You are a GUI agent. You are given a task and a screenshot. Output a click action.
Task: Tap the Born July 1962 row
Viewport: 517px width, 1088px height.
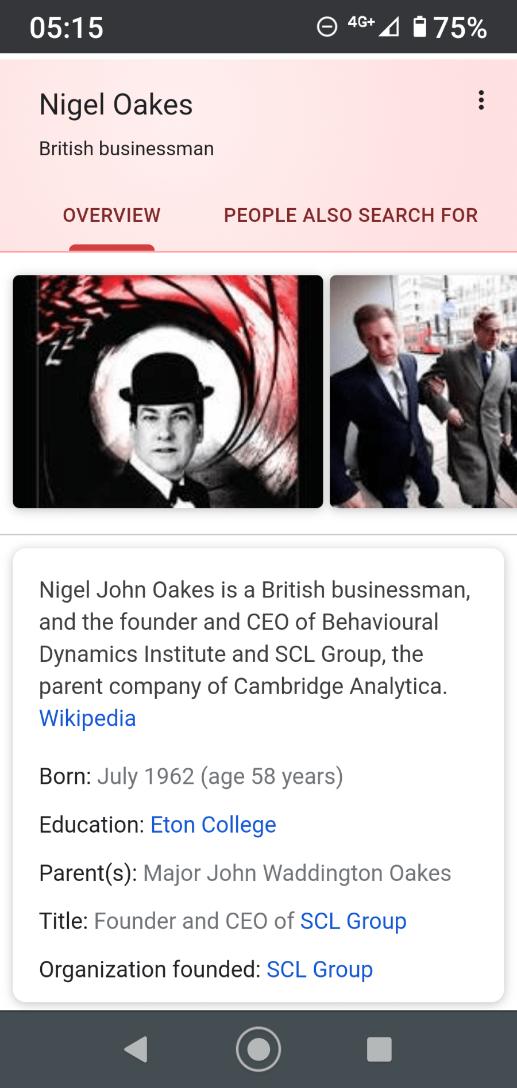click(x=191, y=777)
